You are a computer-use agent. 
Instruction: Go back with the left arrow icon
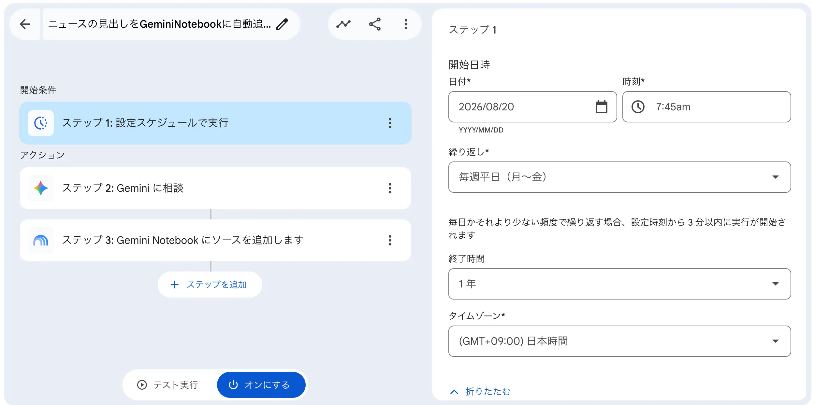click(25, 24)
